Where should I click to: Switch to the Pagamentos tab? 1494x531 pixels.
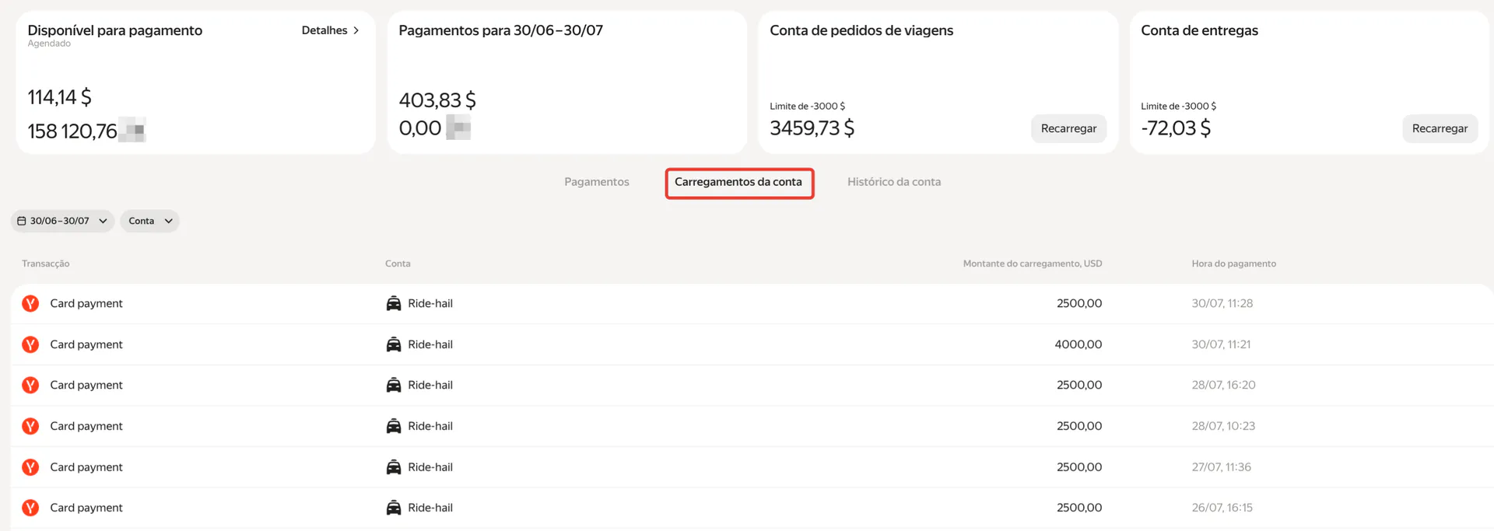(597, 182)
